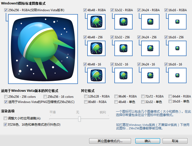Check the 64x64 - RGBA option
192x146 pixels.
170,96
